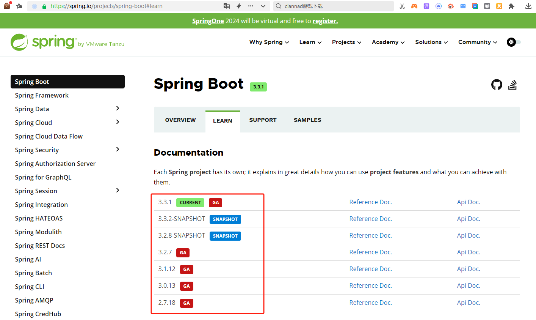Switch to the OVERVIEW tab
The image size is (536, 320).
coord(180,120)
